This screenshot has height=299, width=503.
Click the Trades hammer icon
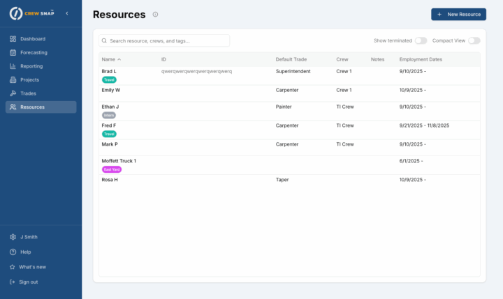pyautogui.click(x=13, y=93)
